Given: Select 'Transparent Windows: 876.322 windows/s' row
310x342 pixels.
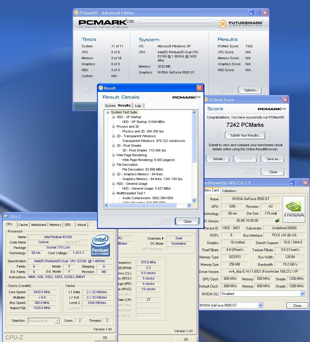Looking at the screenshot, I should (x=154, y=141).
